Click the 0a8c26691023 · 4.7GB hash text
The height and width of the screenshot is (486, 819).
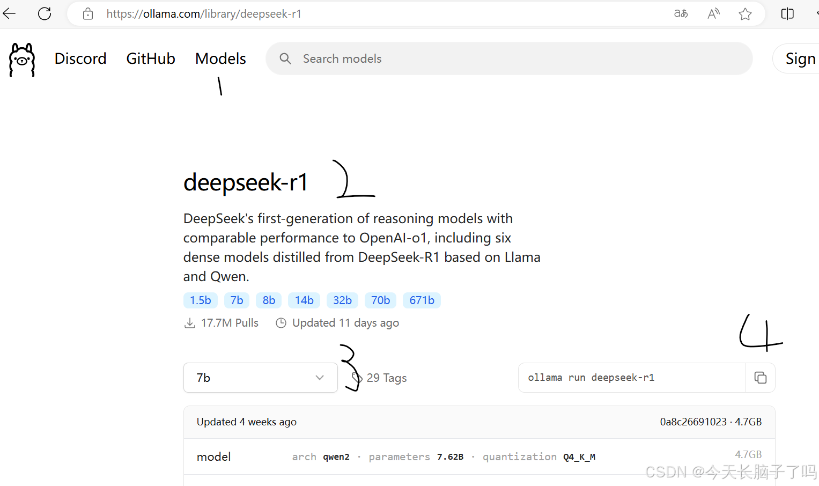click(711, 422)
